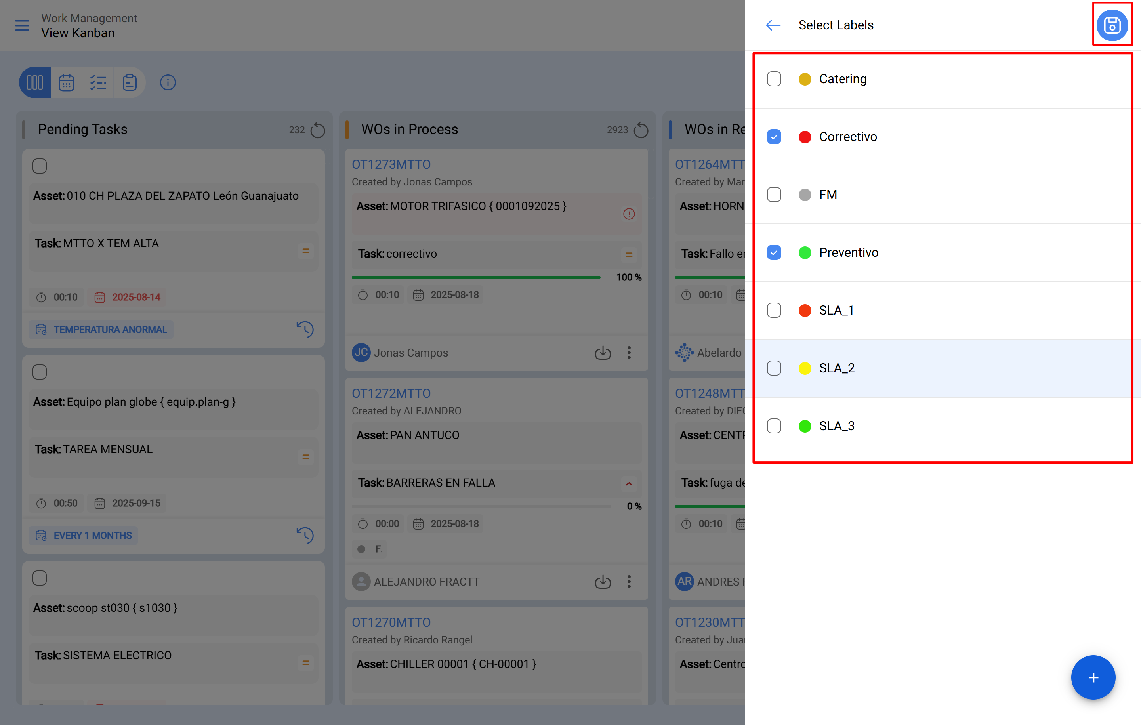This screenshot has width=1141, height=725.
Task: Switch to the calendar view tab
Action: (x=66, y=82)
